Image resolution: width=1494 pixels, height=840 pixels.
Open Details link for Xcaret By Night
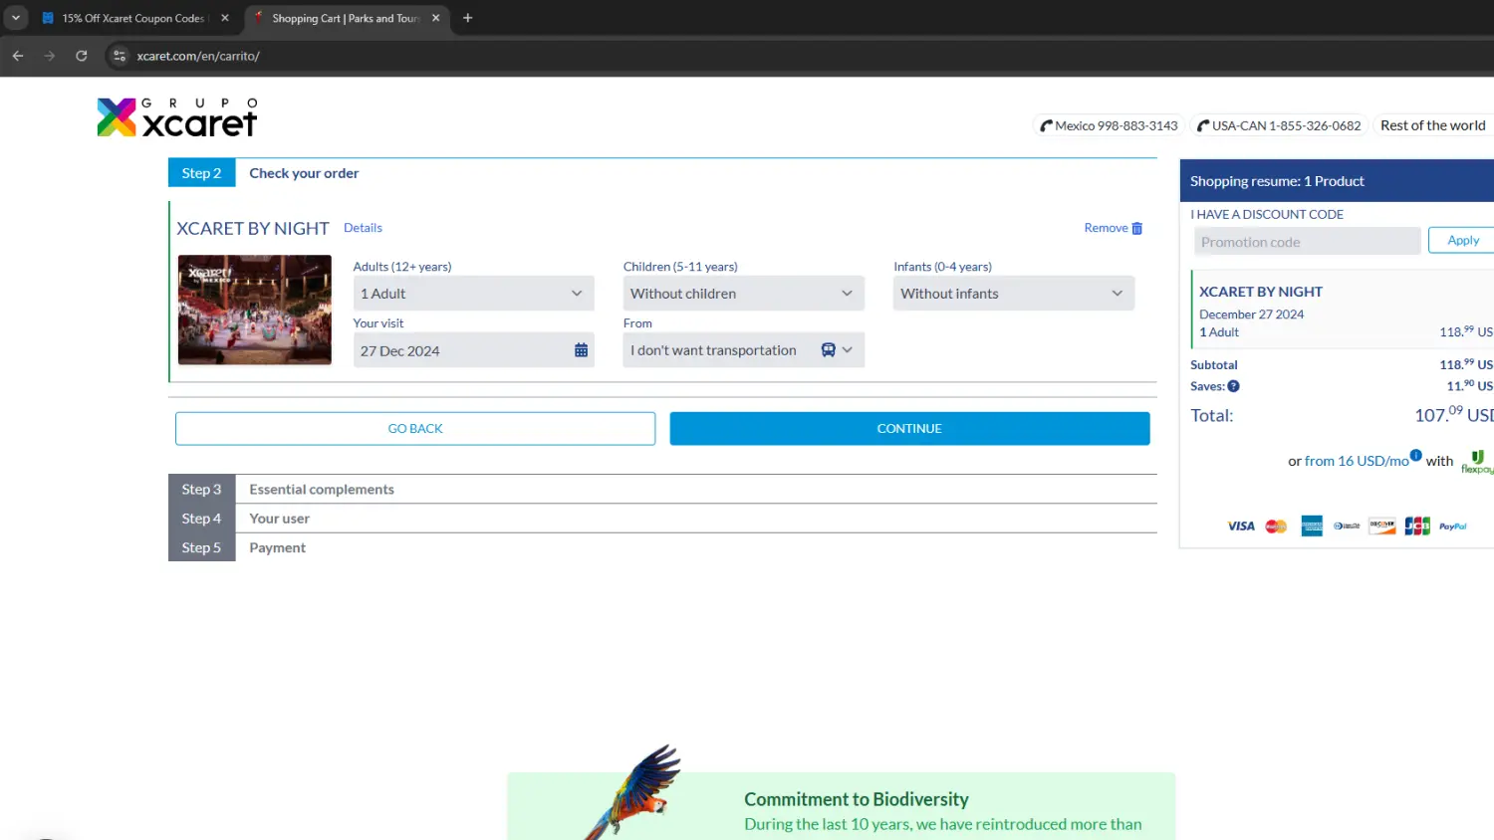pyautogui.click(x=363, y=228)
